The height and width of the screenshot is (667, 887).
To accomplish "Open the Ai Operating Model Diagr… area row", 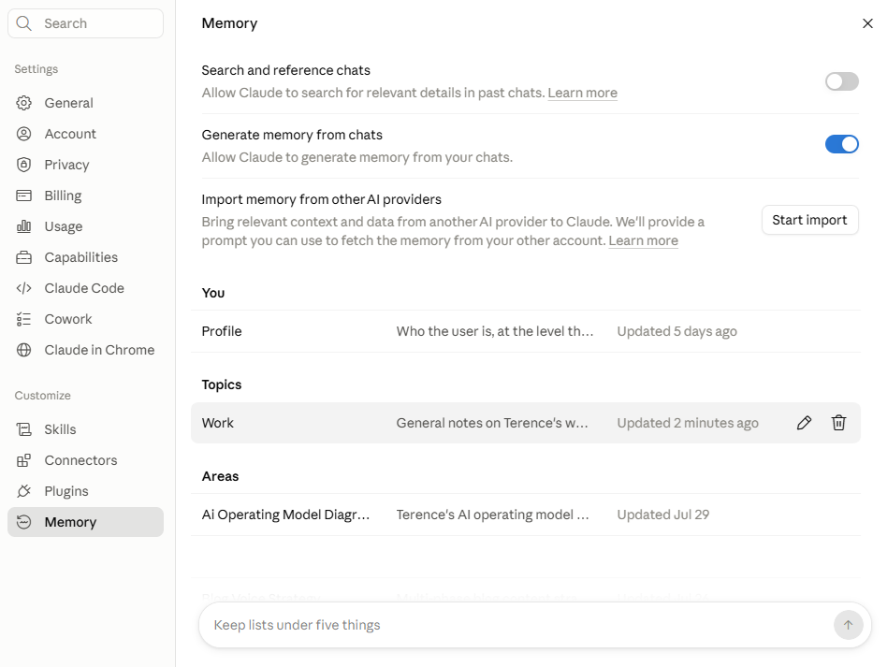I will pyautogui.click(x=526, y=515).
